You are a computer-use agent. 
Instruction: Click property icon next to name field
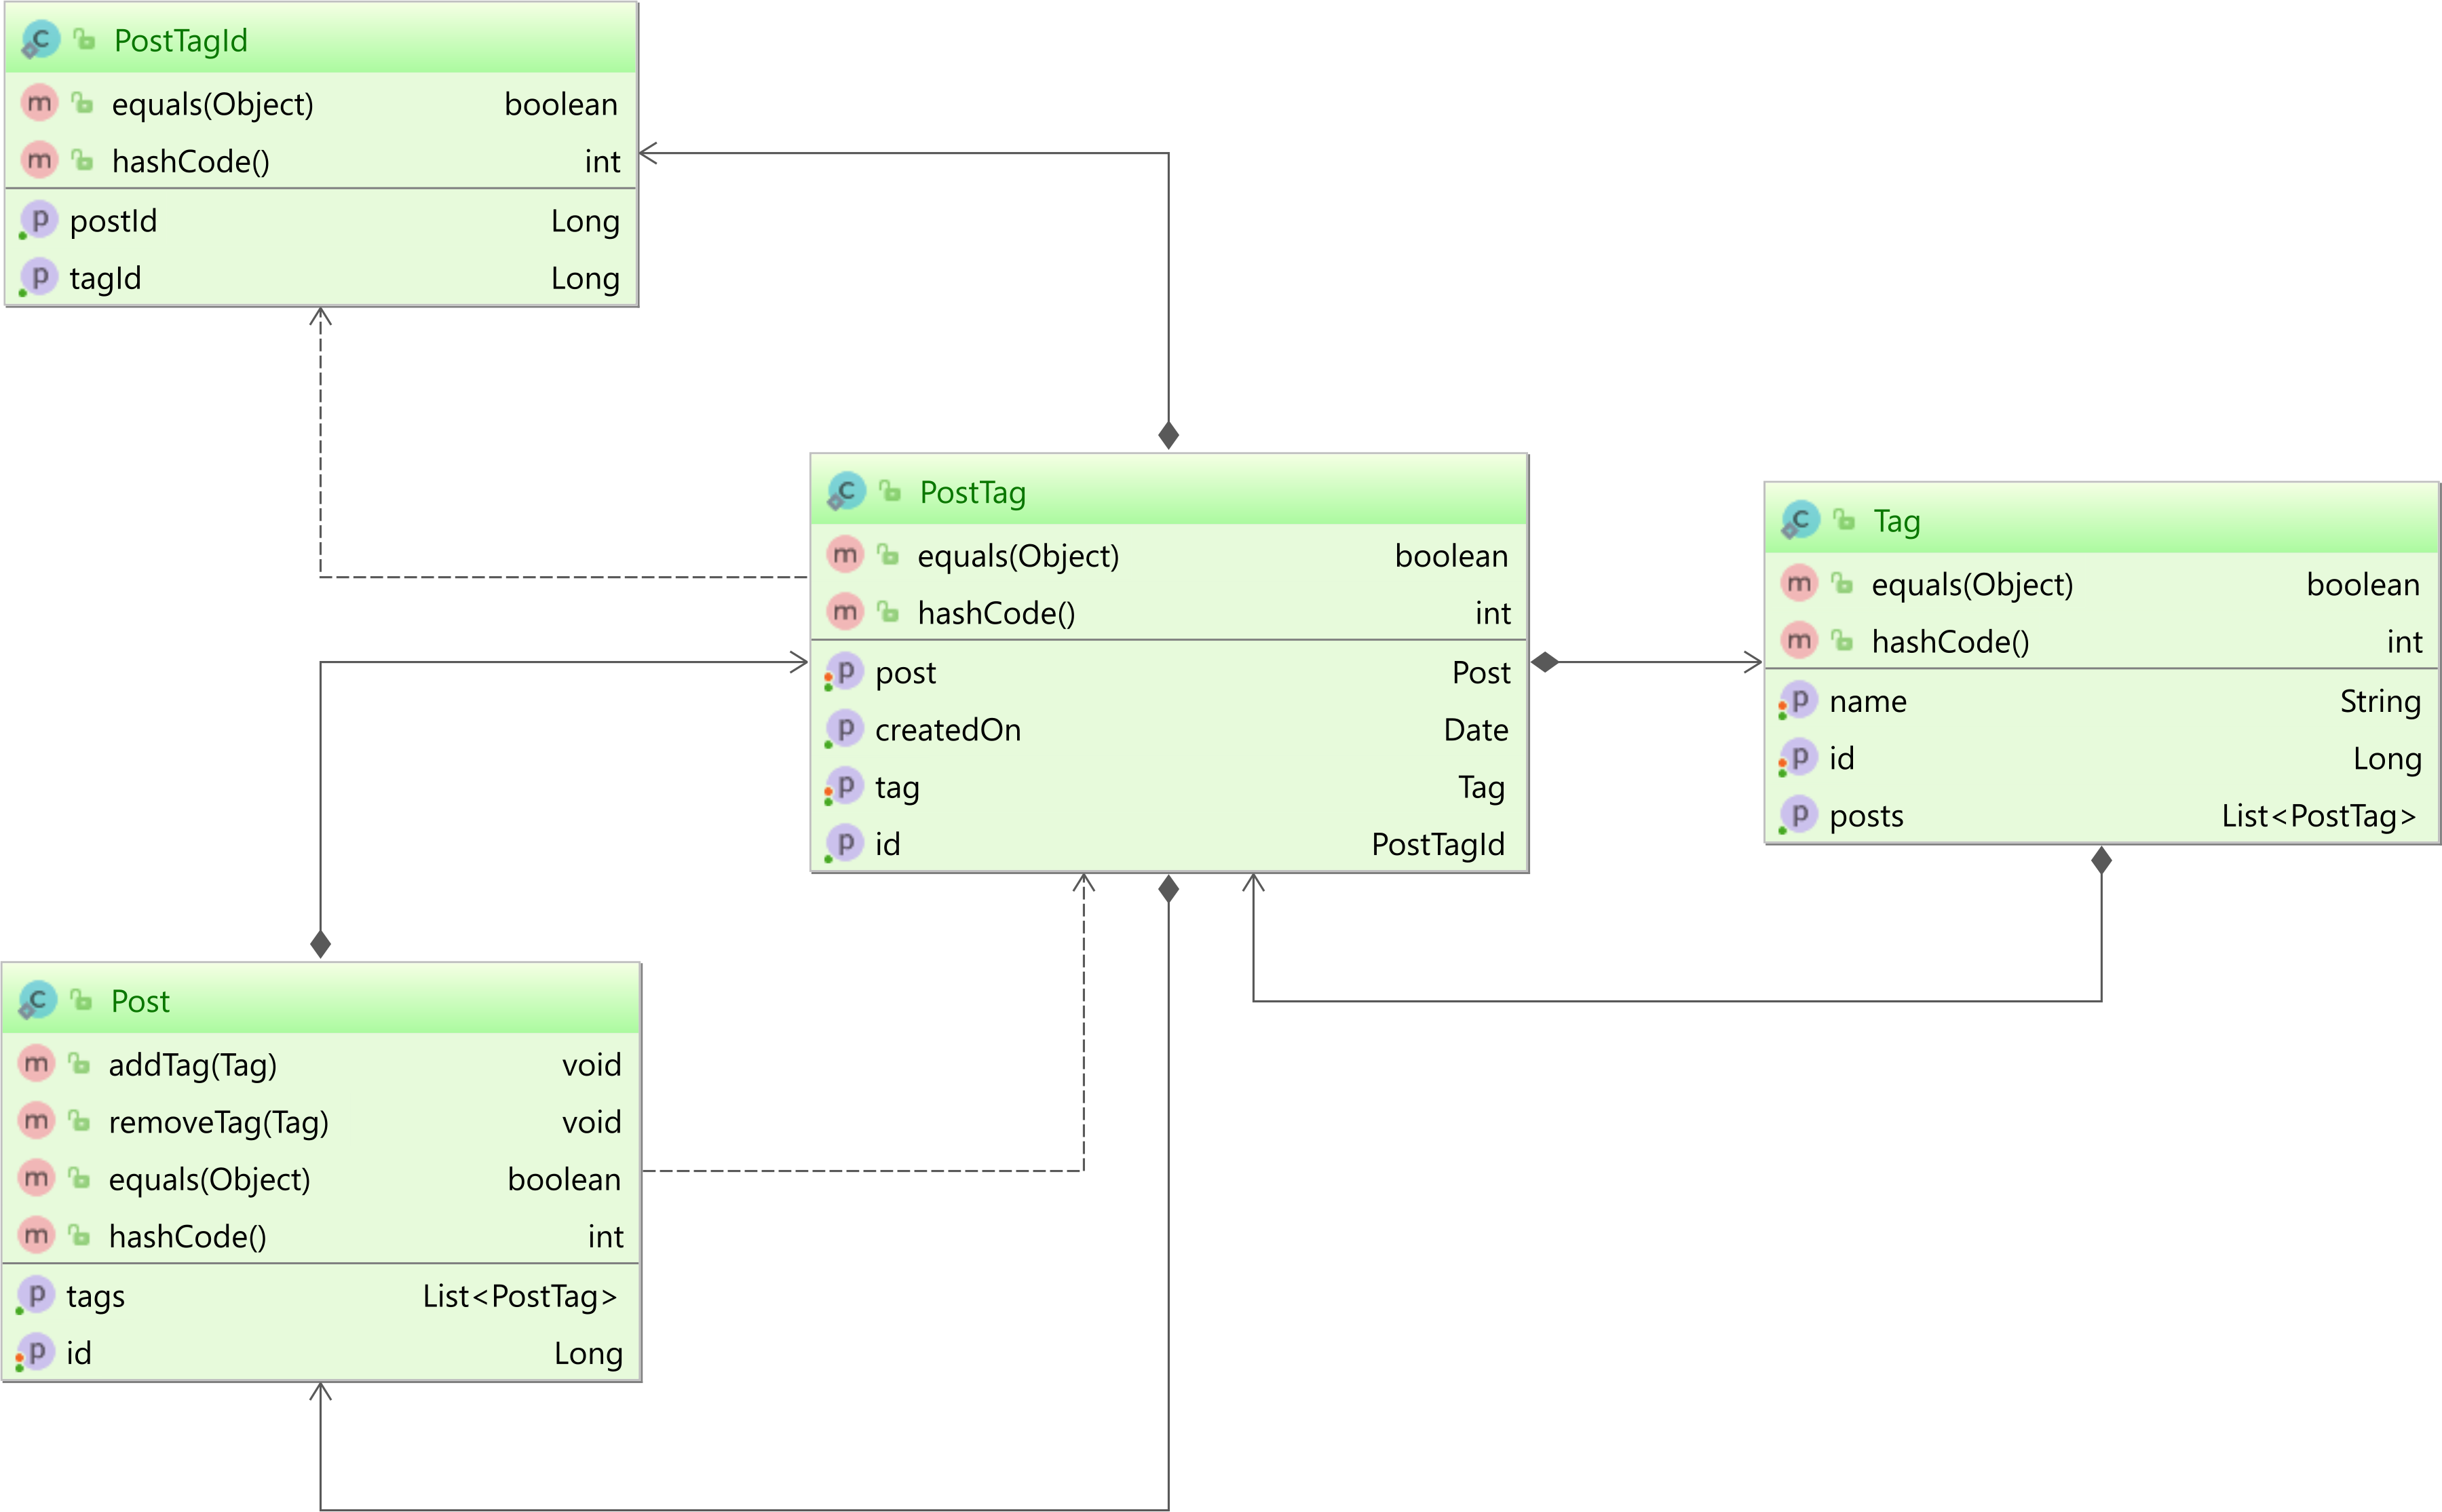pos(1798,701)
